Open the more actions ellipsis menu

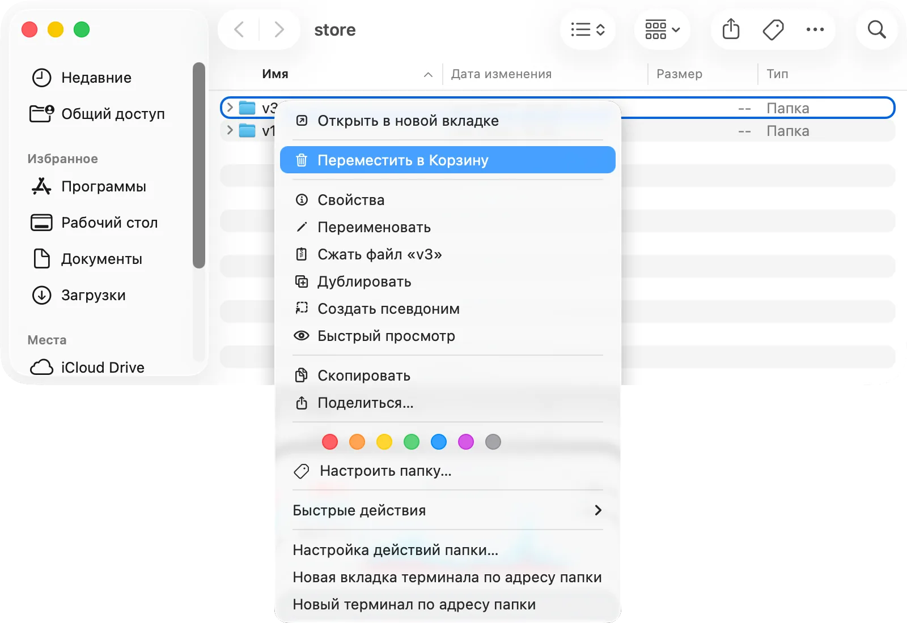[815, 29]
